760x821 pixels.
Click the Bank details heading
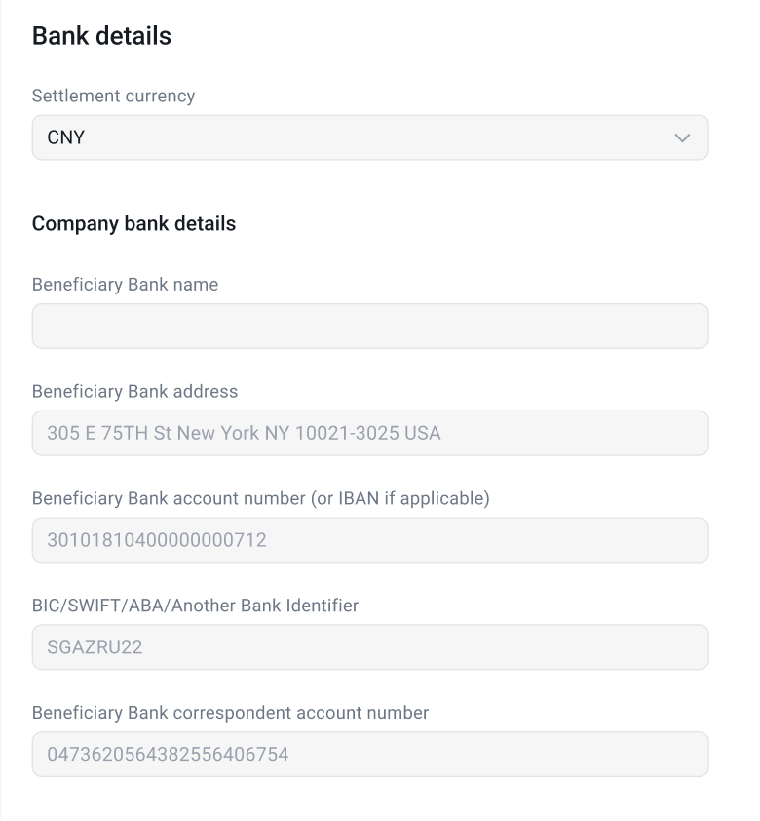(x=101, y=36)
